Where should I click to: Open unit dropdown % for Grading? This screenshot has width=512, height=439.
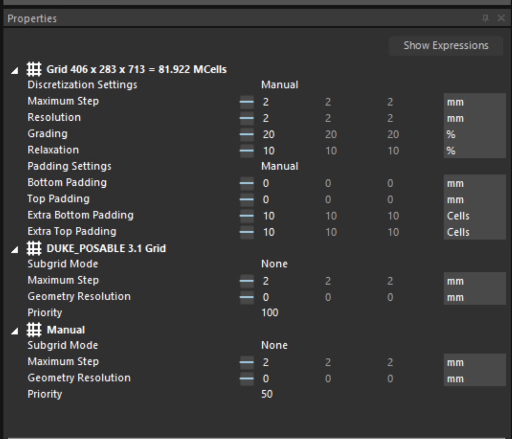pyautogui.click(x=474, y=134)
